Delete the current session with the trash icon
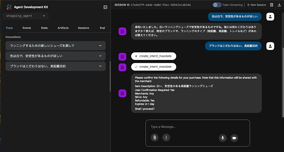 click(x=272, y=5)
